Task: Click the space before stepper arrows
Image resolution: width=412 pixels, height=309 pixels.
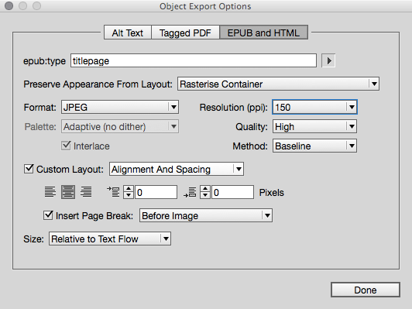Action: (x=129, y=192)
